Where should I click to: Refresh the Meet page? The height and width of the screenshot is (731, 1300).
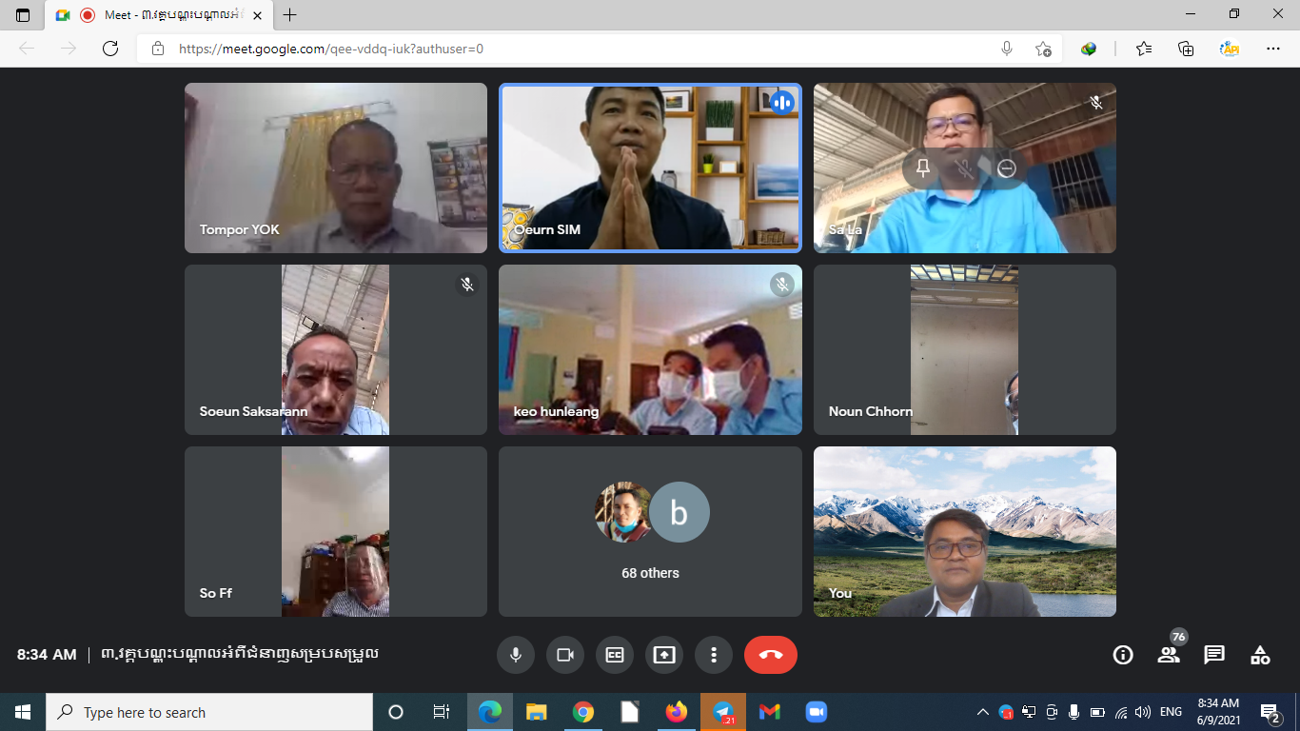[x=110, y=49]
